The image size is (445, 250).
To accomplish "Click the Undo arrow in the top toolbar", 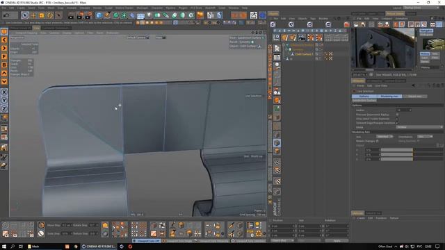I will point(6,15).
